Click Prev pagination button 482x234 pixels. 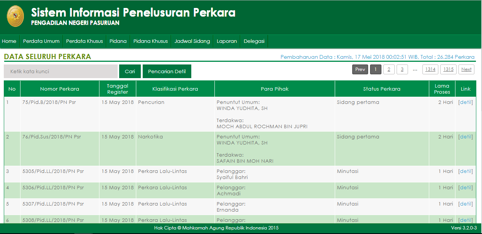point(360,69)
